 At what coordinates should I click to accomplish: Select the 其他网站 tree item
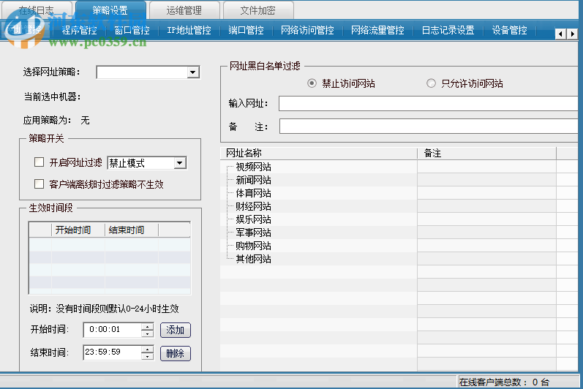tap(253, 259)
